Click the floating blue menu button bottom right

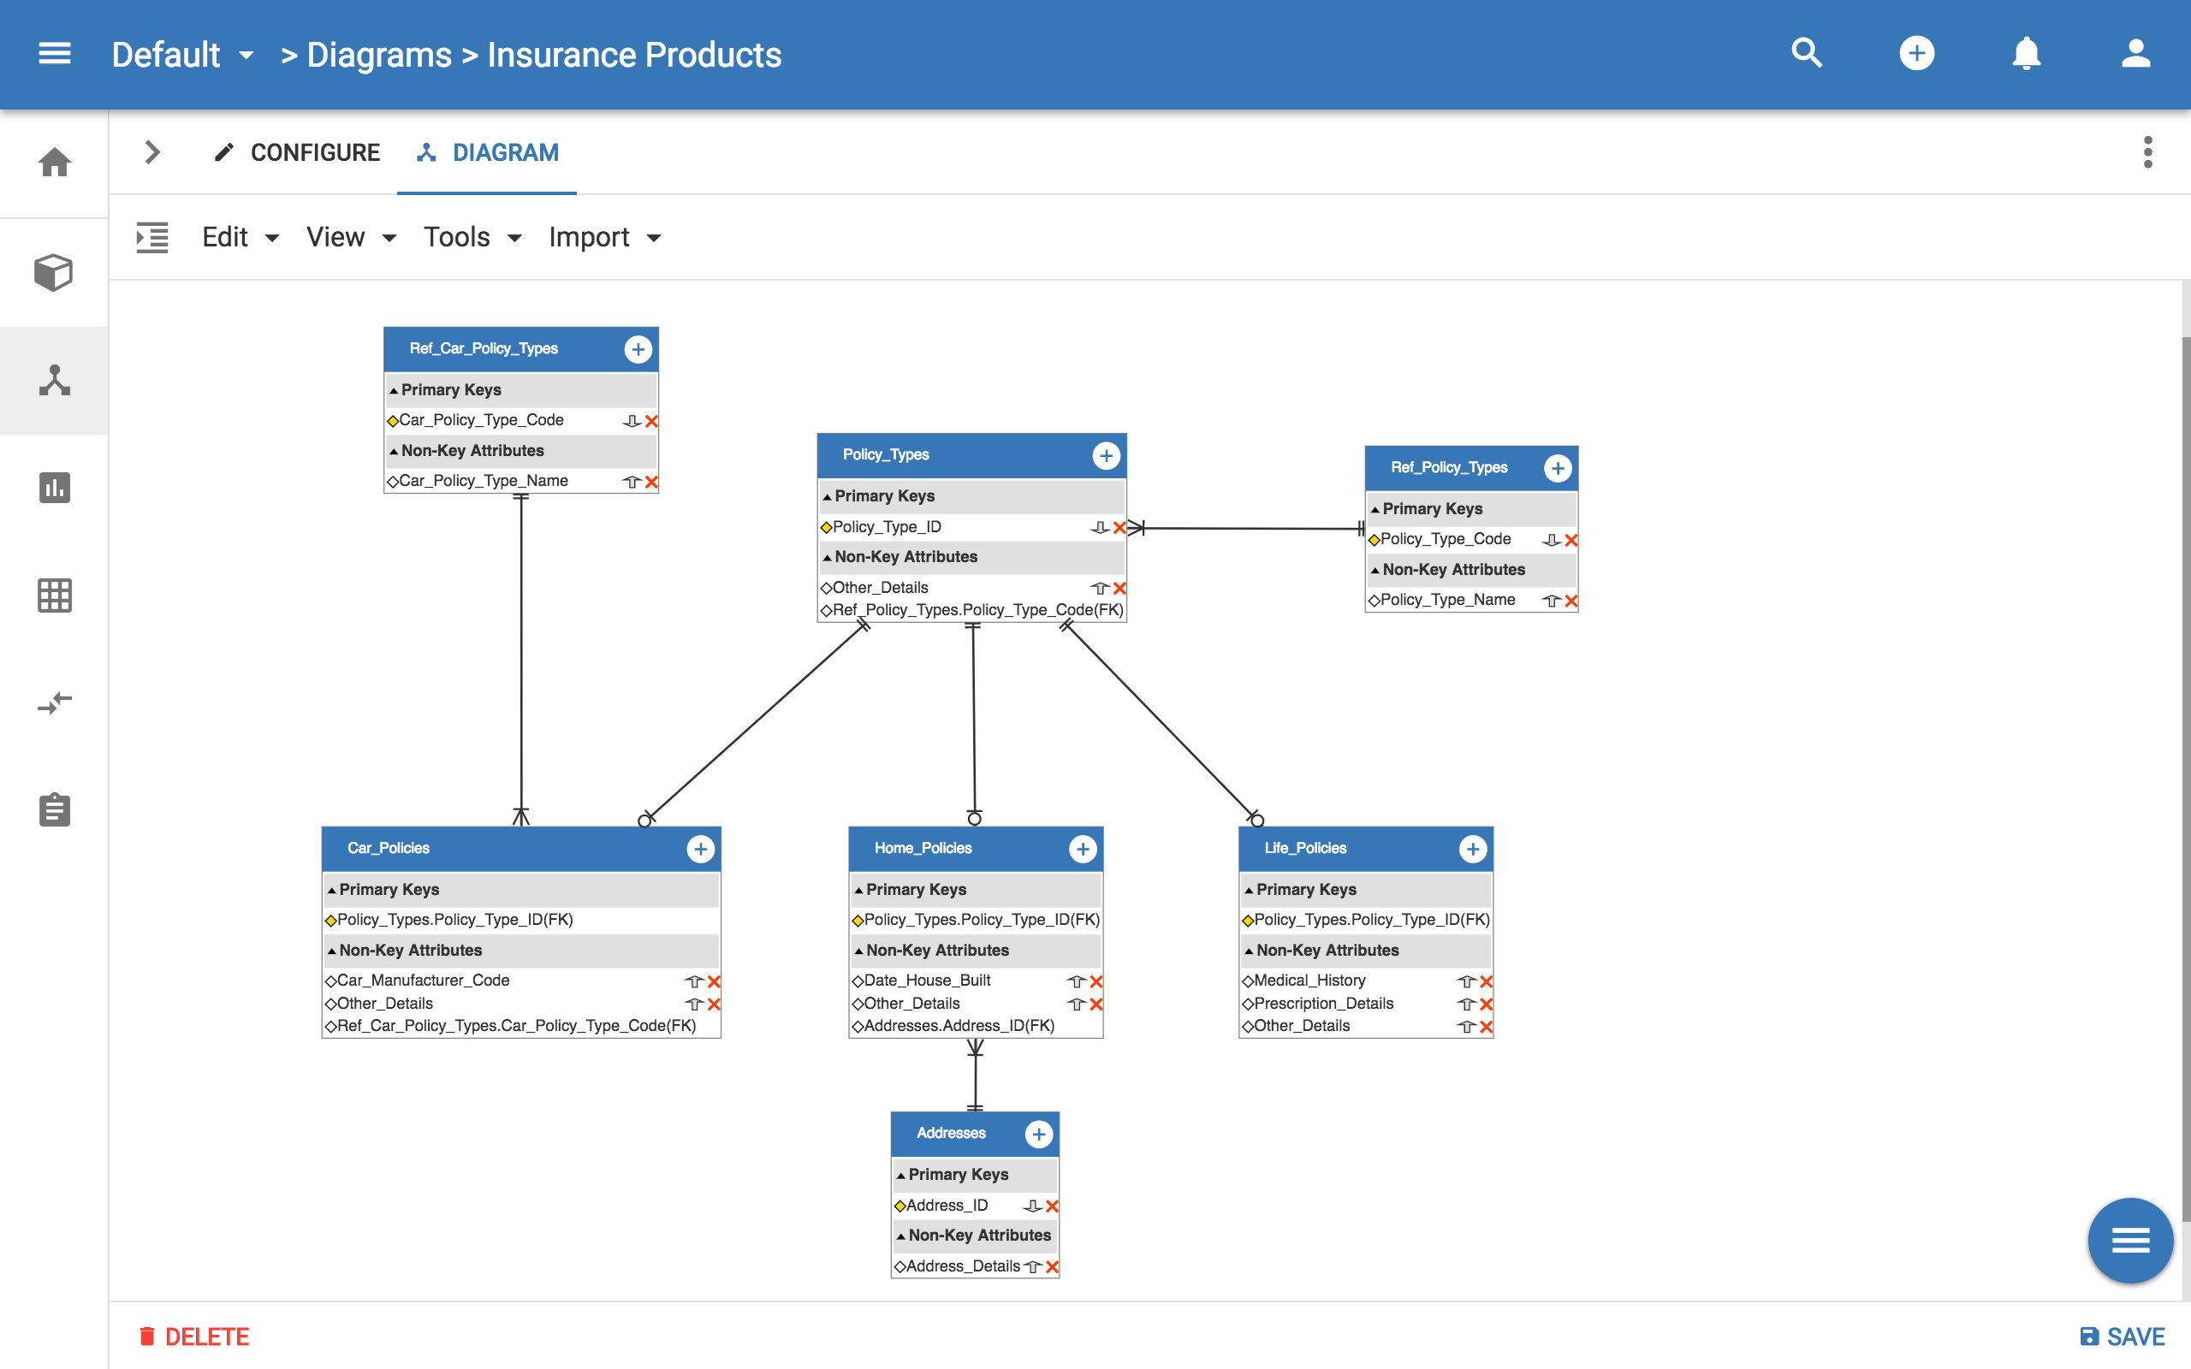pos(2130,1241)
